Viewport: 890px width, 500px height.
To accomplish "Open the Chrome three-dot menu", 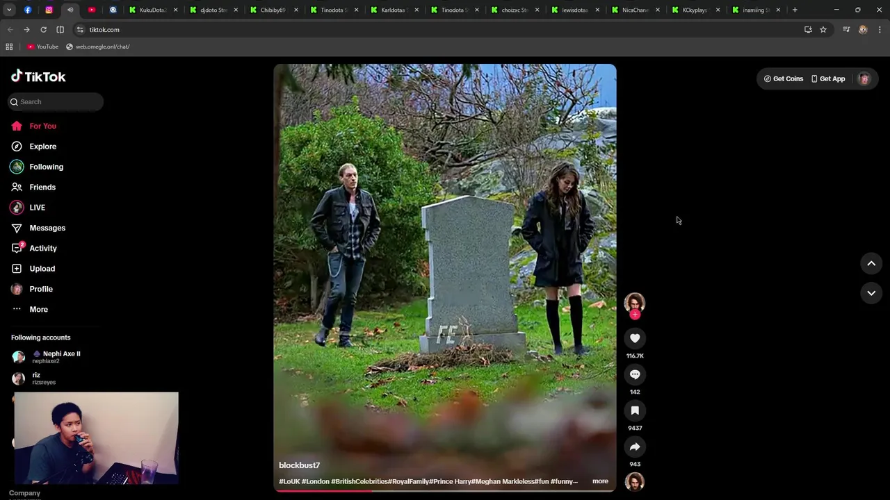I will click(x=880, y=30).
